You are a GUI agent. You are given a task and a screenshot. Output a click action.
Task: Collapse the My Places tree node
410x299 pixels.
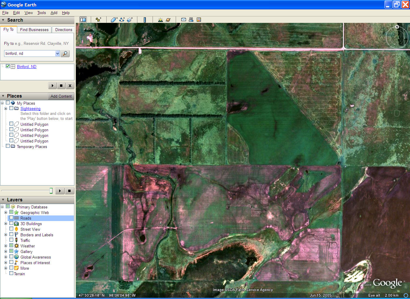[2, 103]
